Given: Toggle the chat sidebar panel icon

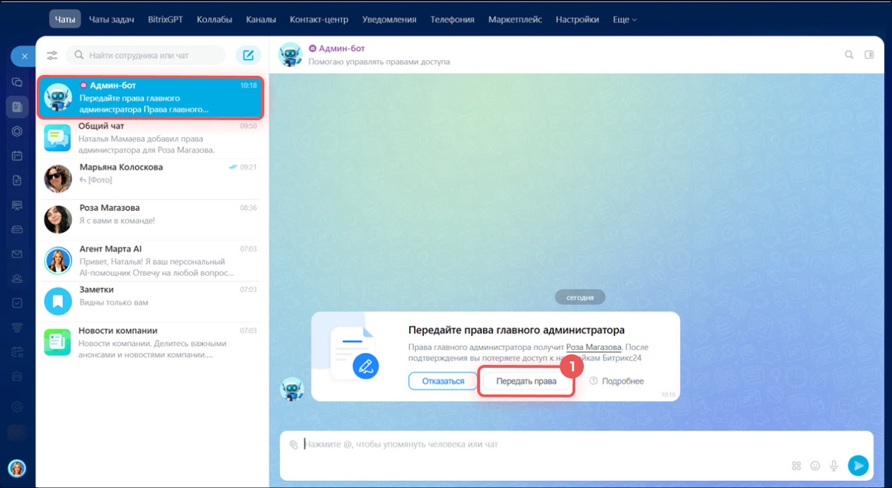Looking at the screenshot, I should tap(869, 54).
